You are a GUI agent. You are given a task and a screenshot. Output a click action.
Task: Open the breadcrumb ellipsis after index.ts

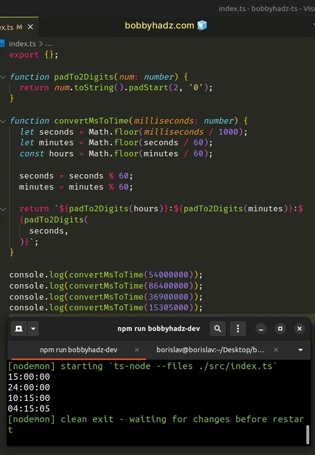49,44
